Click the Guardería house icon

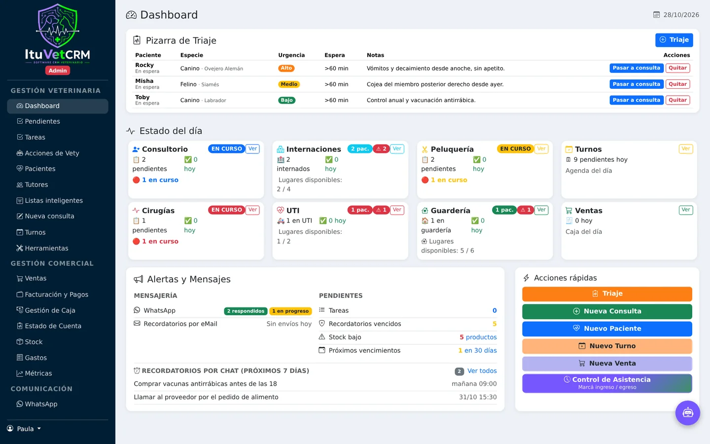pos(425,211)
